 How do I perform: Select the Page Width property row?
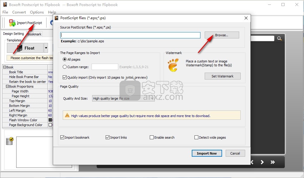pos(28,91)
